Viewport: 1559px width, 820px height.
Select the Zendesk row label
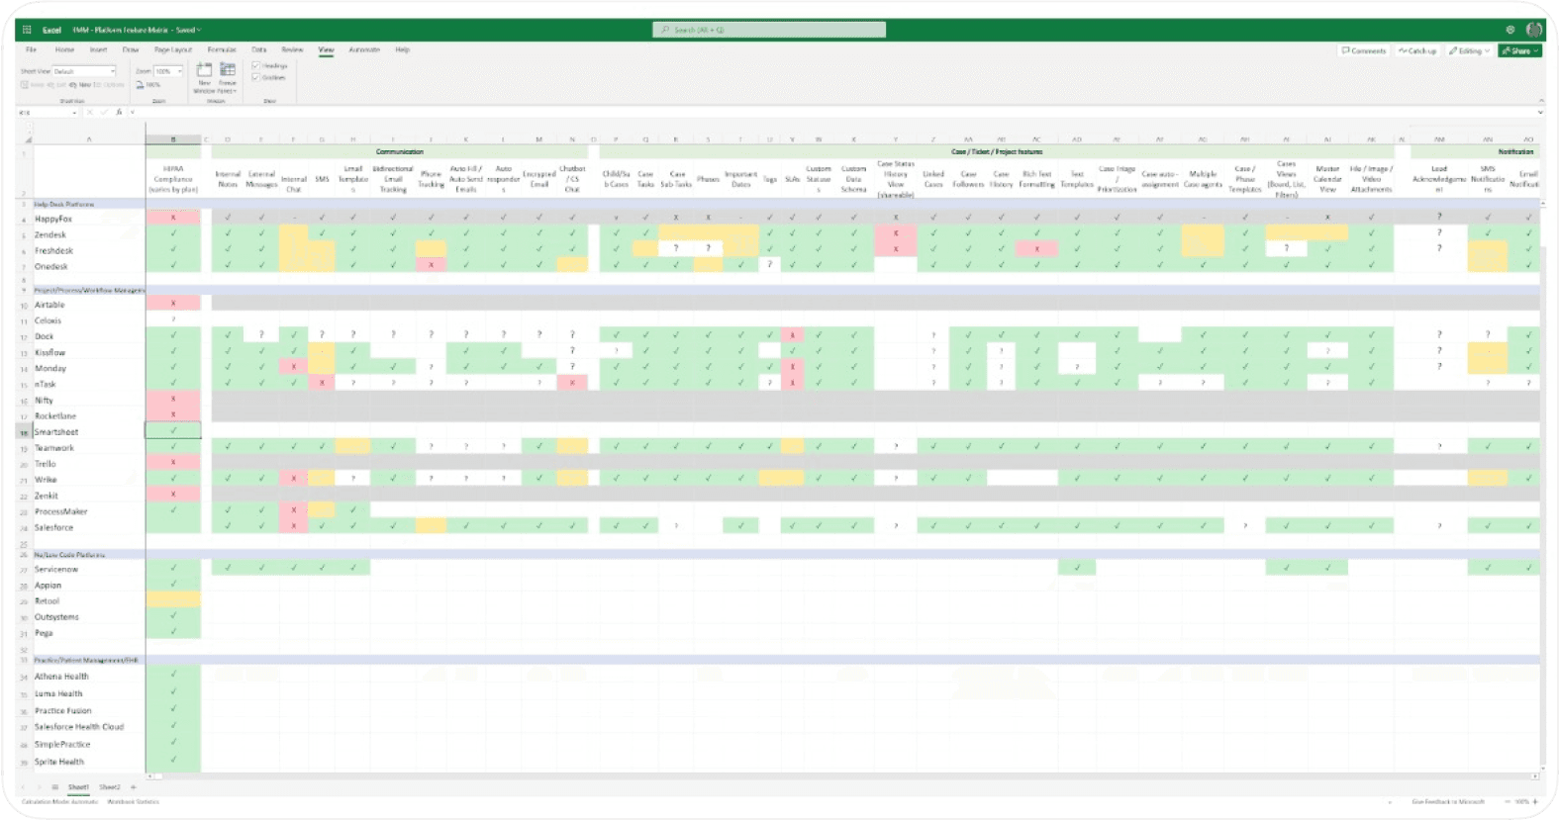pyautogui.click(x=50, y=234)
